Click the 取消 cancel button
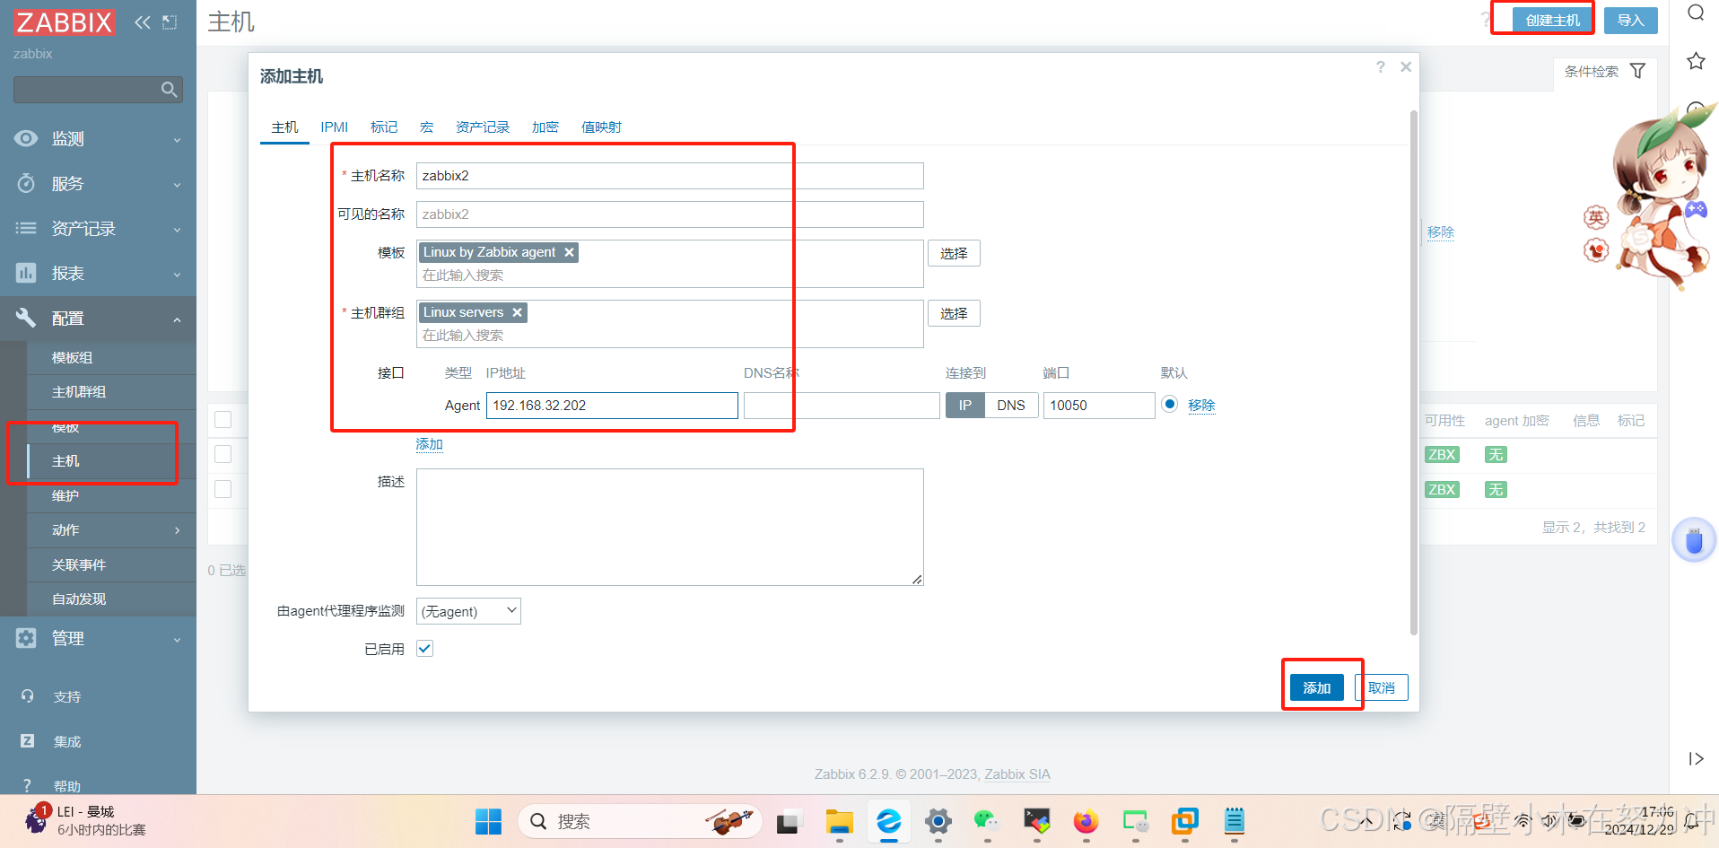The image size is (1719, 848). coord(1382,688)
